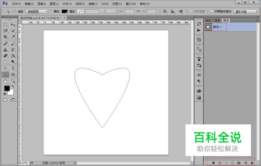Open the 选择 layers dropdown
261x166 pixels.
click(37, 12)
